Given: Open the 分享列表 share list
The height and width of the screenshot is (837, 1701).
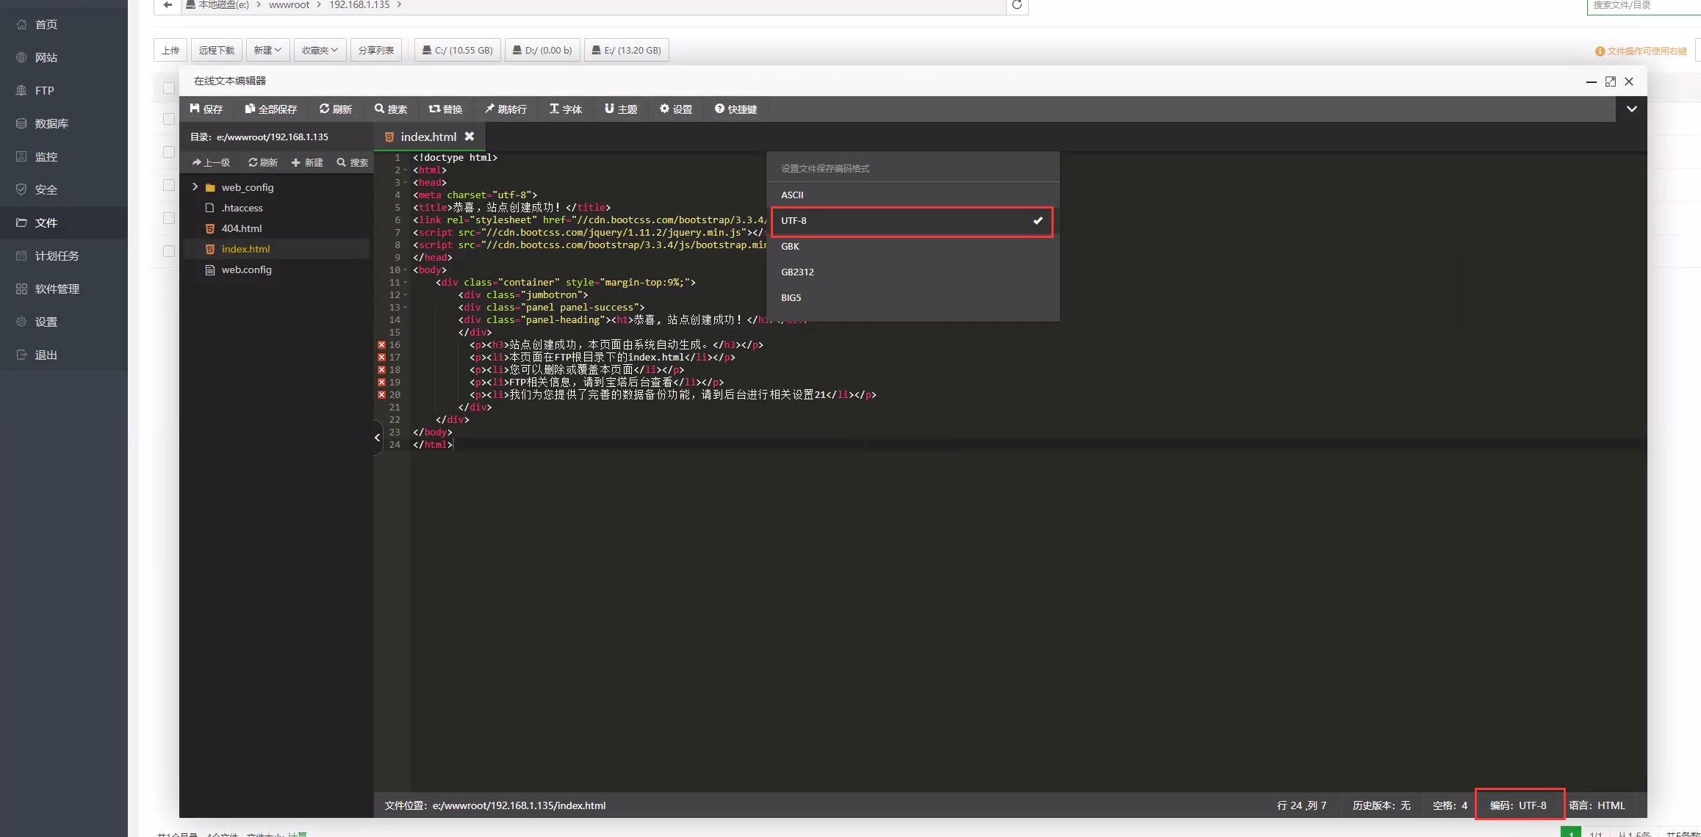Looking at the screenshot, I should (376, 50).
